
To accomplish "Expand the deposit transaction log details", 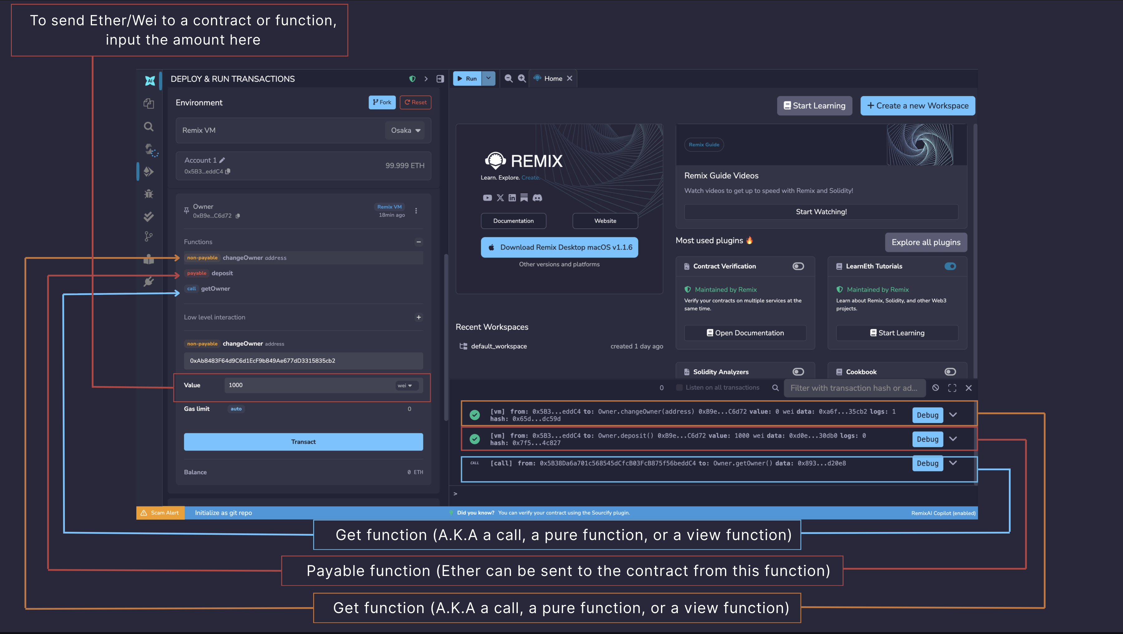I will pos(953,439).
